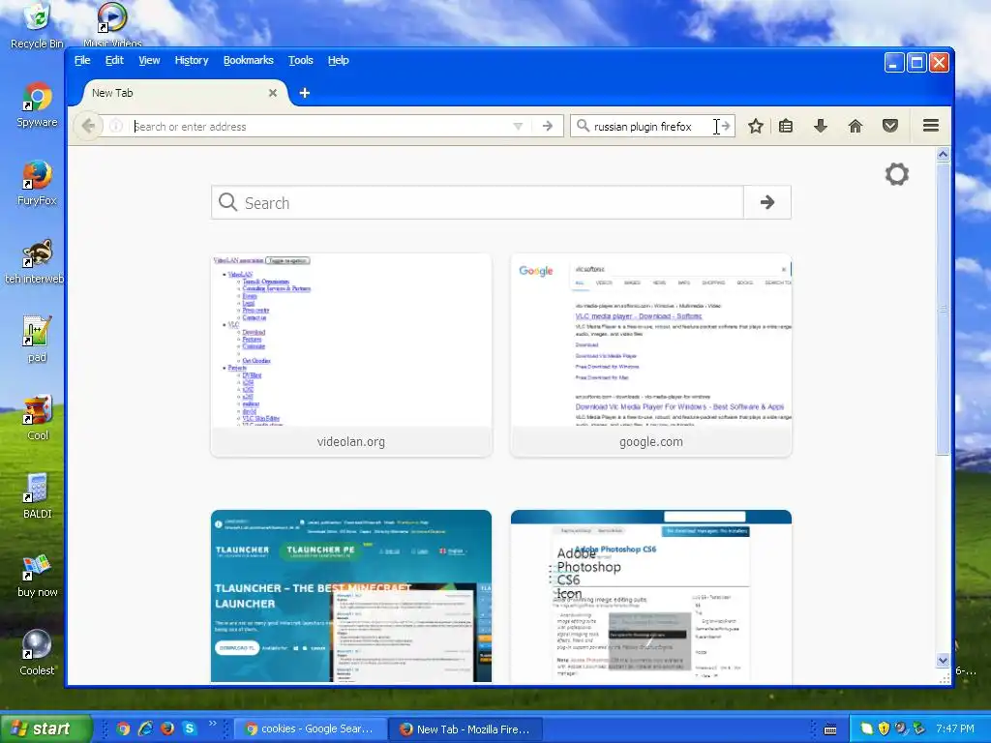This screenshot has height=743, width=991.
Task: Launch Chrome from the quick launch bar
Action: (123, 728)
